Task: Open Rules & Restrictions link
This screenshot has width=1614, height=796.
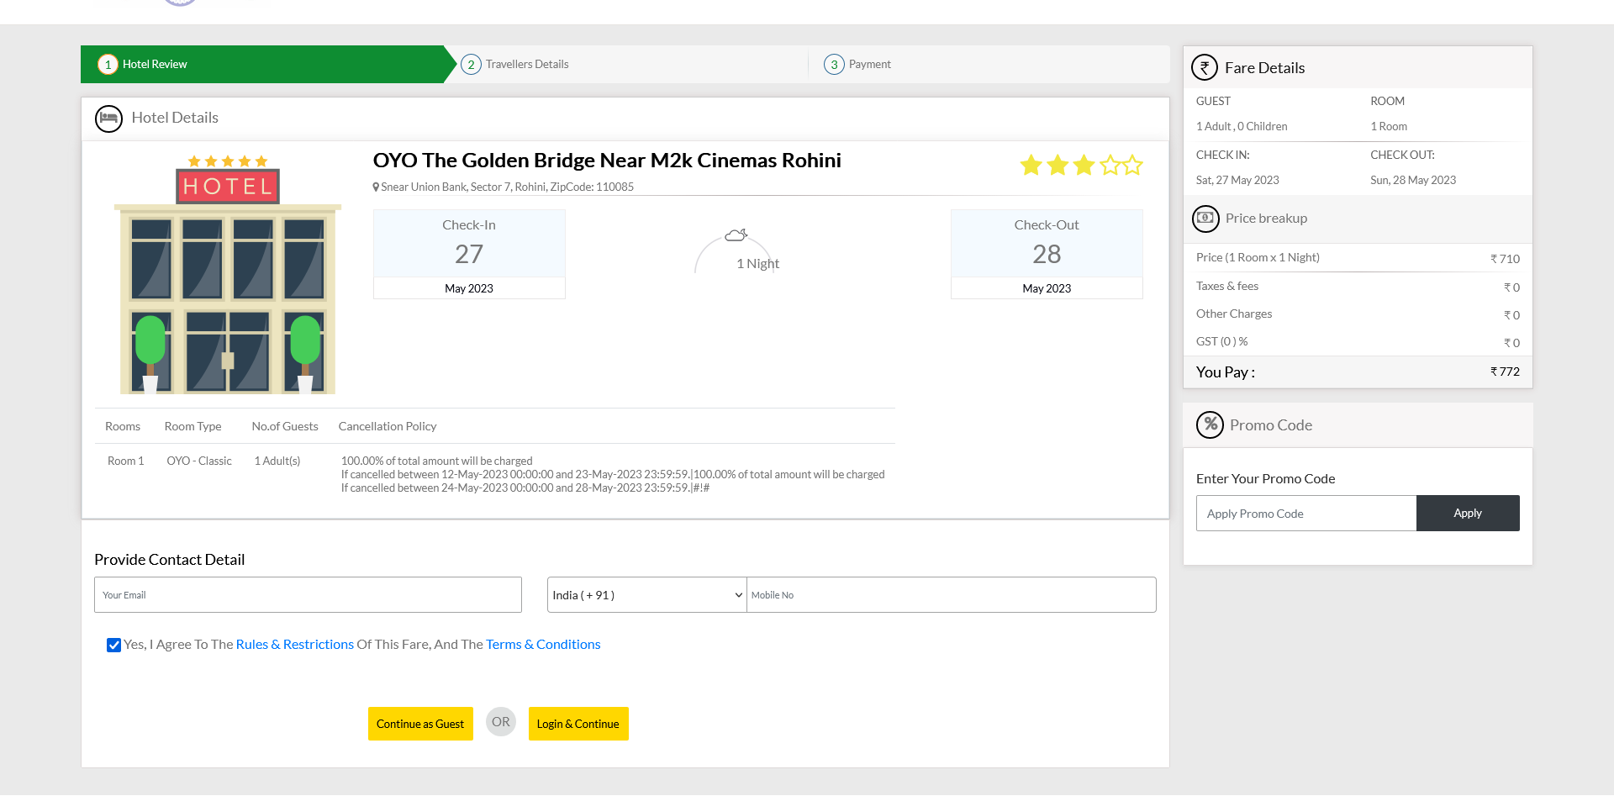Action: [x=295, y=645]
